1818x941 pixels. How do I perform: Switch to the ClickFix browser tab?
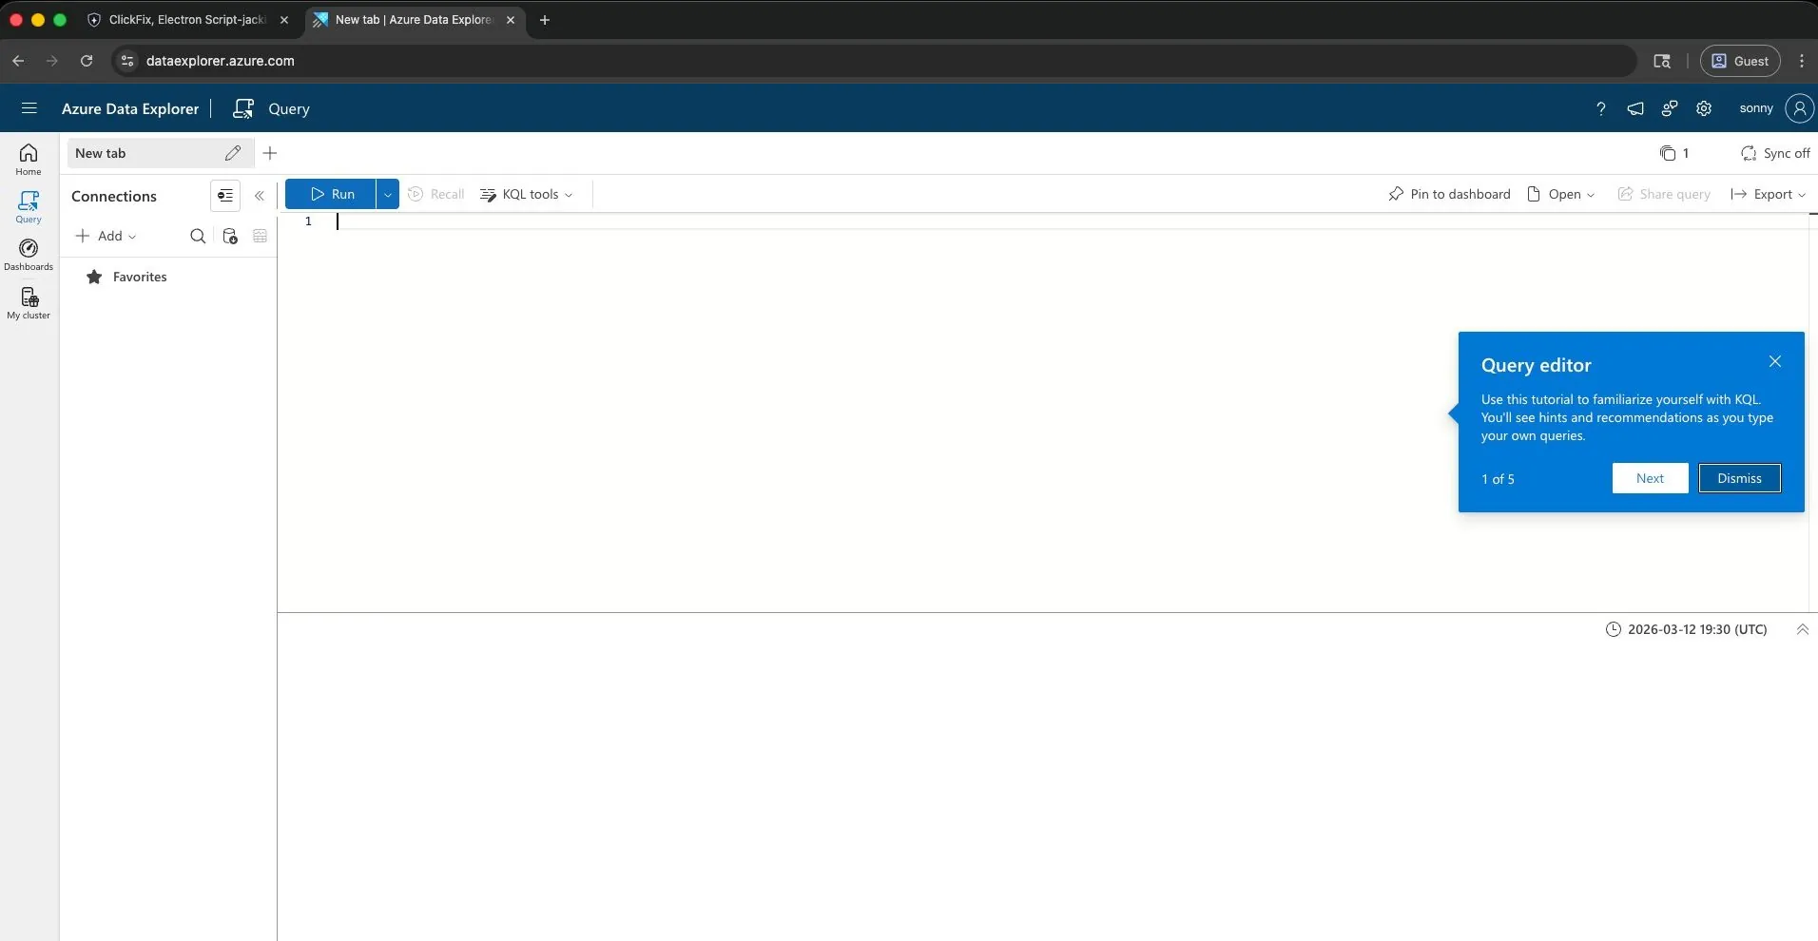coord(187,20)
